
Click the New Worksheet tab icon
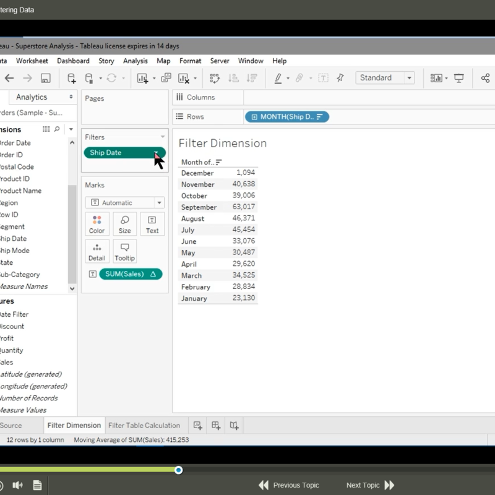click(197, 425)
